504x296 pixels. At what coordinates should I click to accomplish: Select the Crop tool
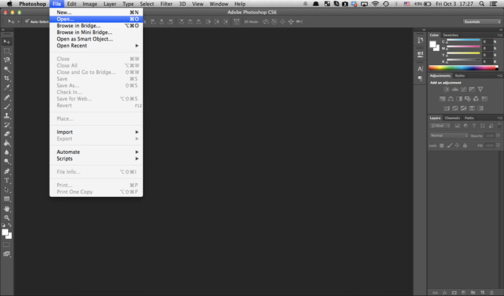tap(7, 78)
